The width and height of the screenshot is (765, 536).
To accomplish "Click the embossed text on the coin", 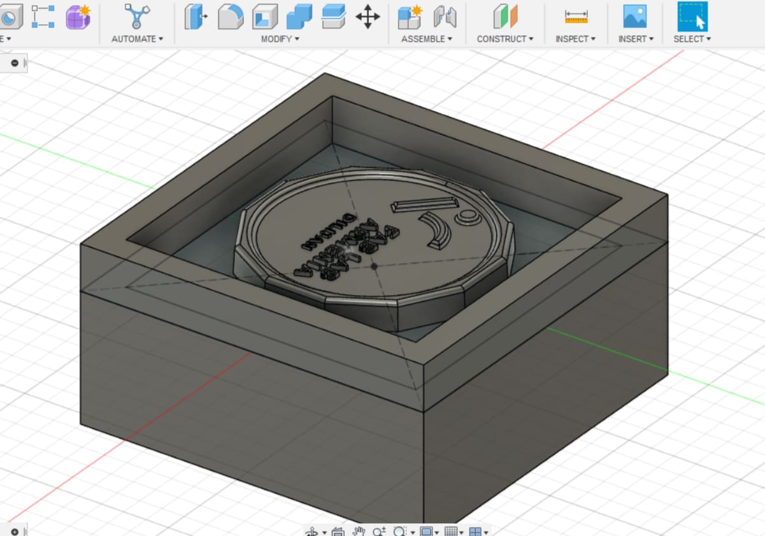I will pyautogui.click(x=348, y=246).
